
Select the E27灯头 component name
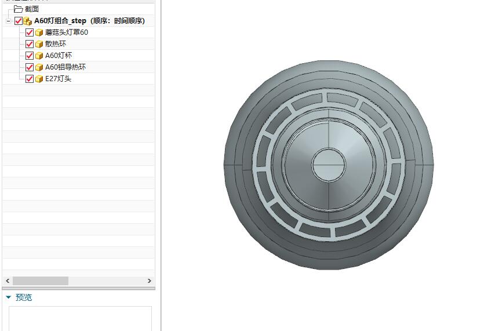coord(58,79)
